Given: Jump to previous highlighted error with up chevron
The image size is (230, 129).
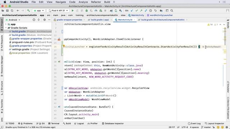Looking at the screenshot, I should click(x=220, y=25).
